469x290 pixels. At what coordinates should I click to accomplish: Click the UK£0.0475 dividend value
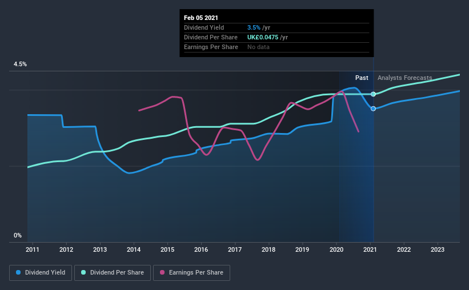tap(263, 37)
